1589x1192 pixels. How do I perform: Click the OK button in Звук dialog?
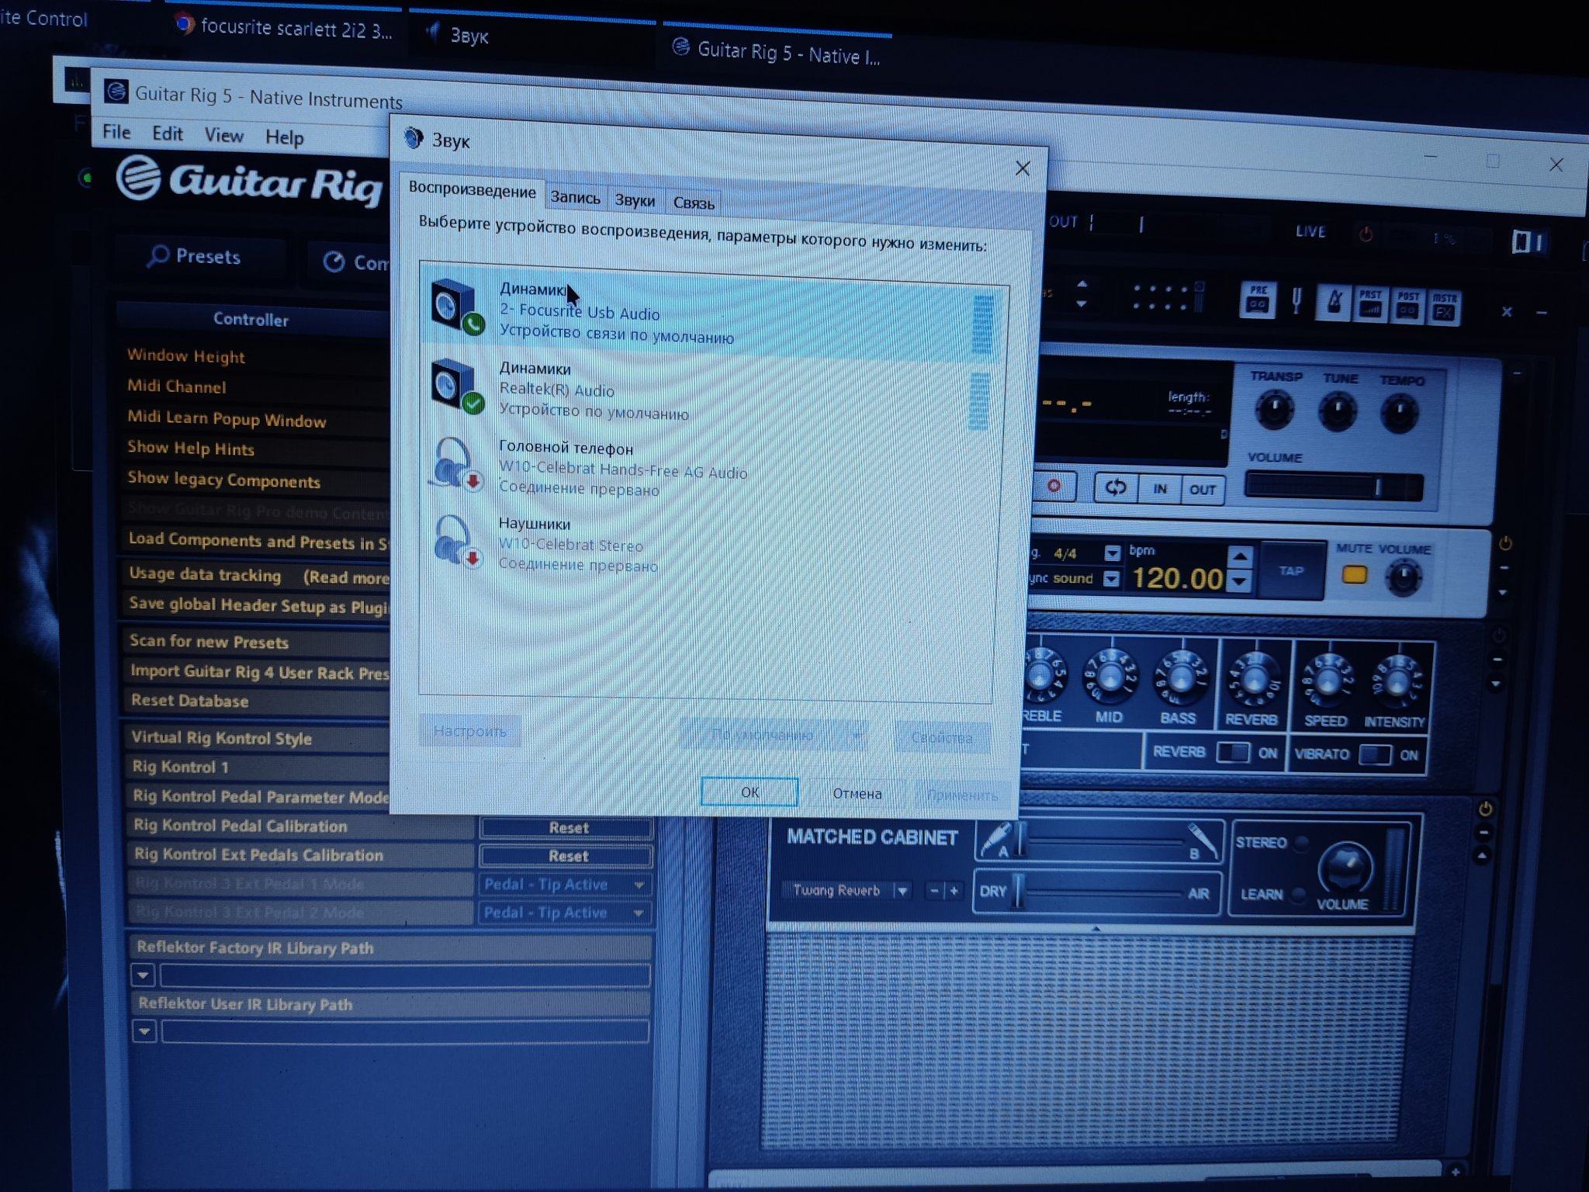(x=749, y=792)
